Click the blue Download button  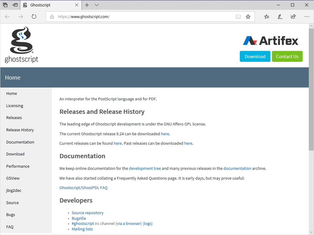255,56
